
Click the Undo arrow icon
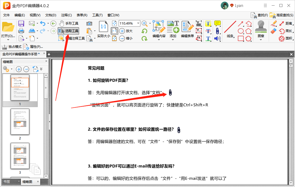tap(43, 24)
